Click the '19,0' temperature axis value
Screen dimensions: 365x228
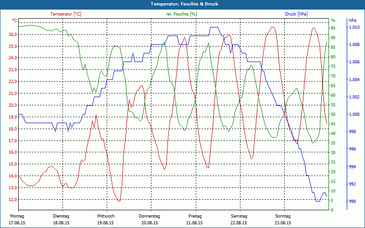[13, 117]
